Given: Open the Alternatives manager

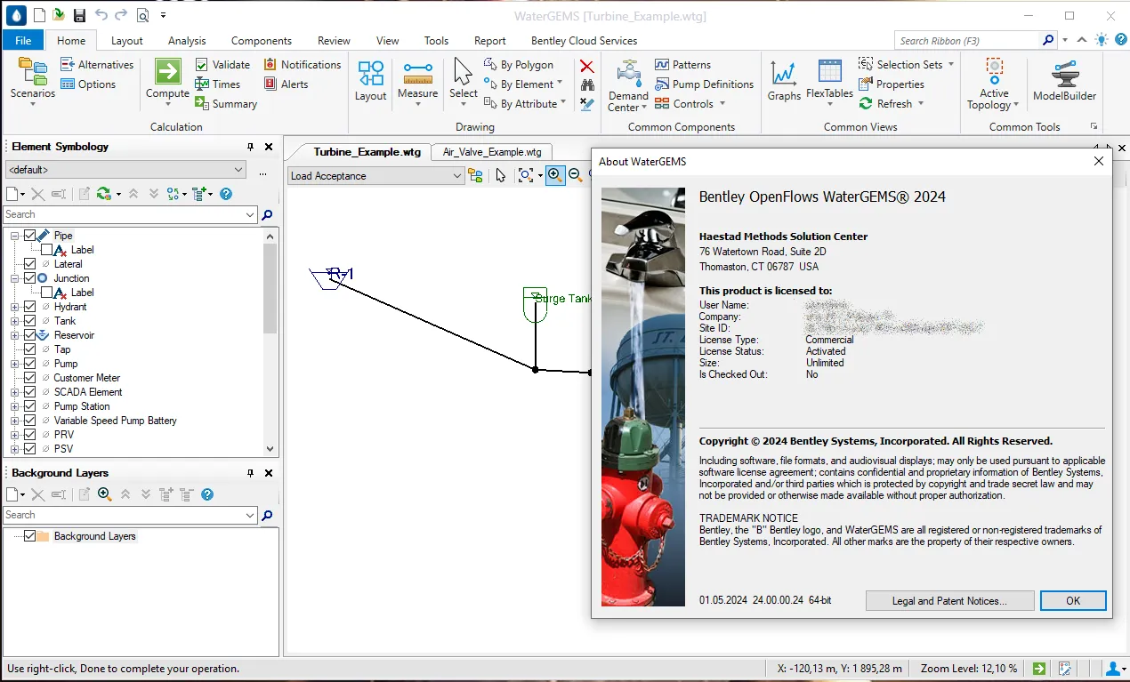Looking at the screenshot, I should [96, 64].
